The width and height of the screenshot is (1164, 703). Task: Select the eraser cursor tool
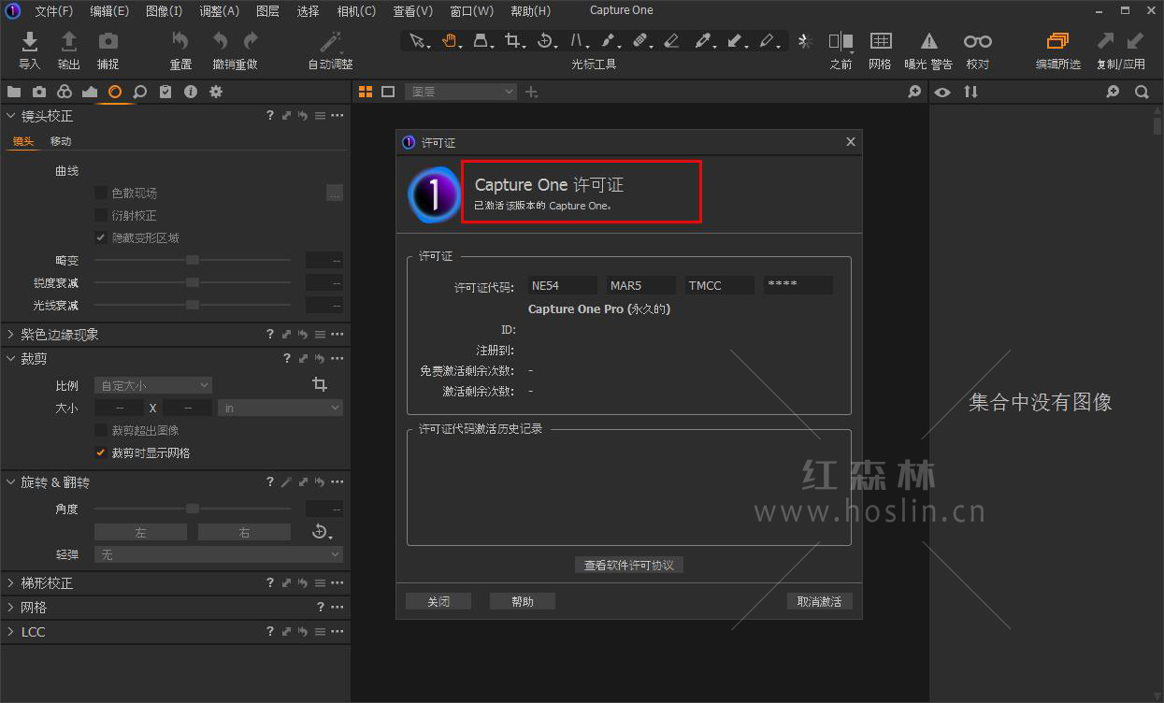coord(671,41)
